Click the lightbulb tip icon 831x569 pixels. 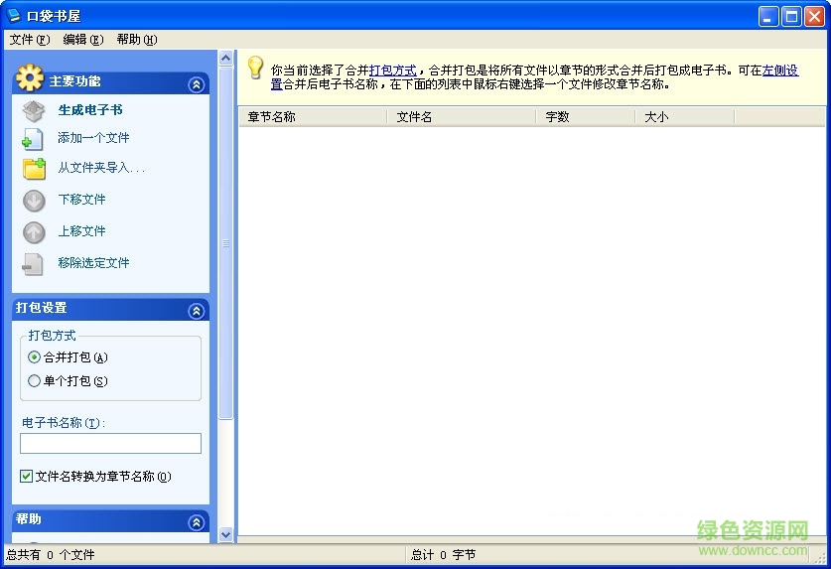255,68
